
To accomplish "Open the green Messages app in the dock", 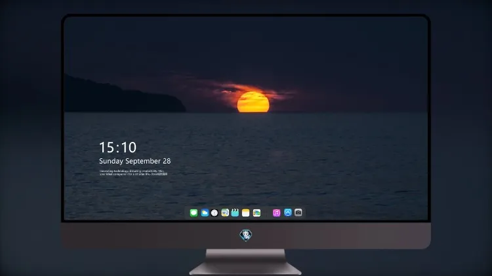I will coord(194,213).
